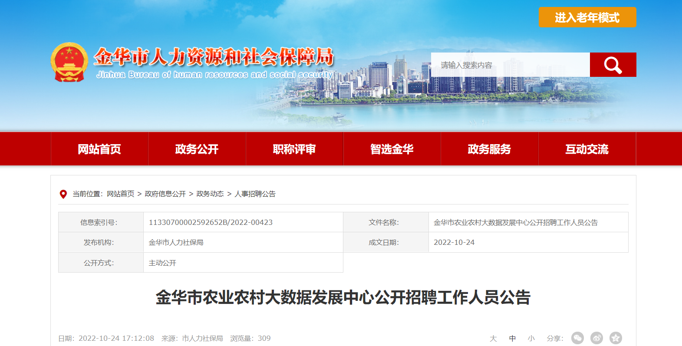Open the 政务服务 navigation menu
This screenshot has height=346, width=682.
[x=490, y=149]
